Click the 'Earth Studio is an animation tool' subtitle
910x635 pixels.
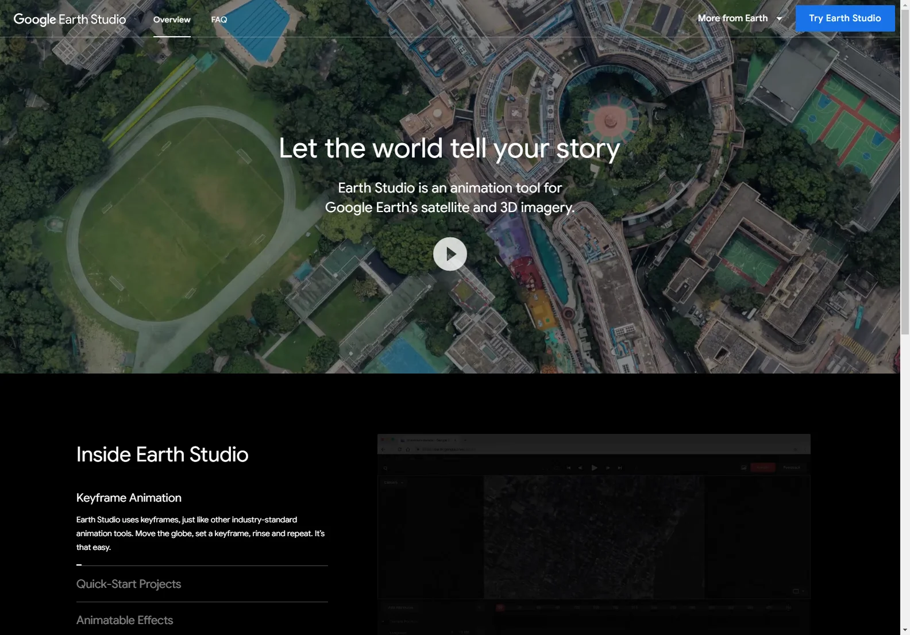(x=450, y=198)
